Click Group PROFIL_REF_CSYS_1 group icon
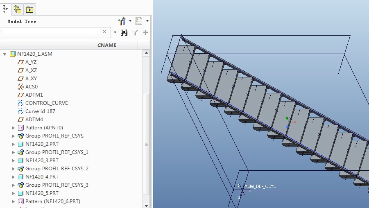Viewport: 369px width, 208px height. click(21, 152)
